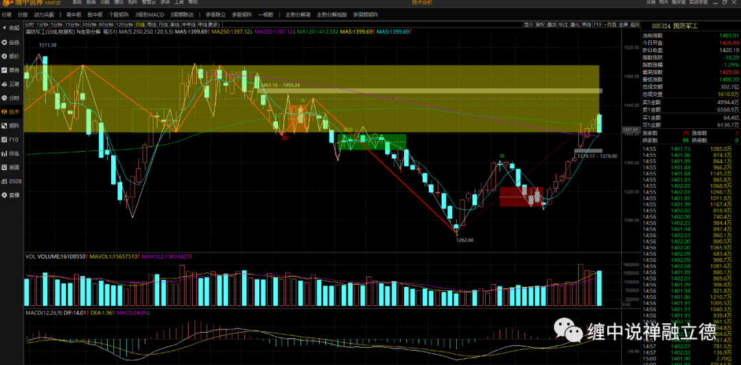This screenshot has height=365, width=741.
Task: Collapse the sidebar with the 收起 arrow
Action: (11, 28)
